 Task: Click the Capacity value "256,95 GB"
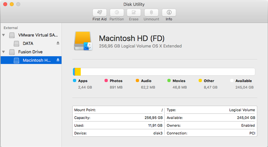(x=153, y=118)
